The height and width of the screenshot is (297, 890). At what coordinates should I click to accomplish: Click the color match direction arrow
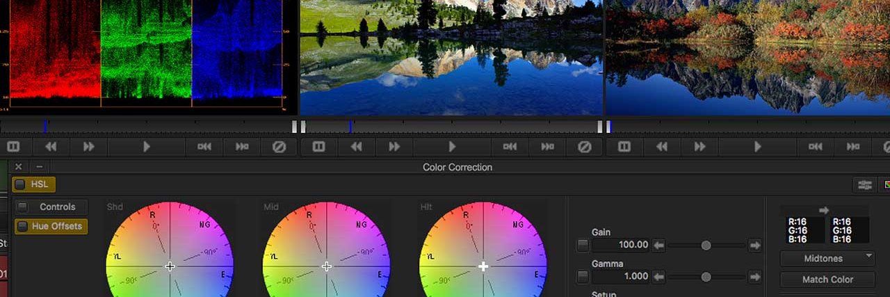pyautogui.click(x=825, y=210)
